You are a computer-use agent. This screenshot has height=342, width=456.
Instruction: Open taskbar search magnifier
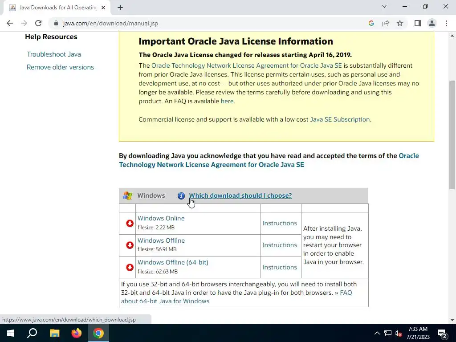click(32, 333)
